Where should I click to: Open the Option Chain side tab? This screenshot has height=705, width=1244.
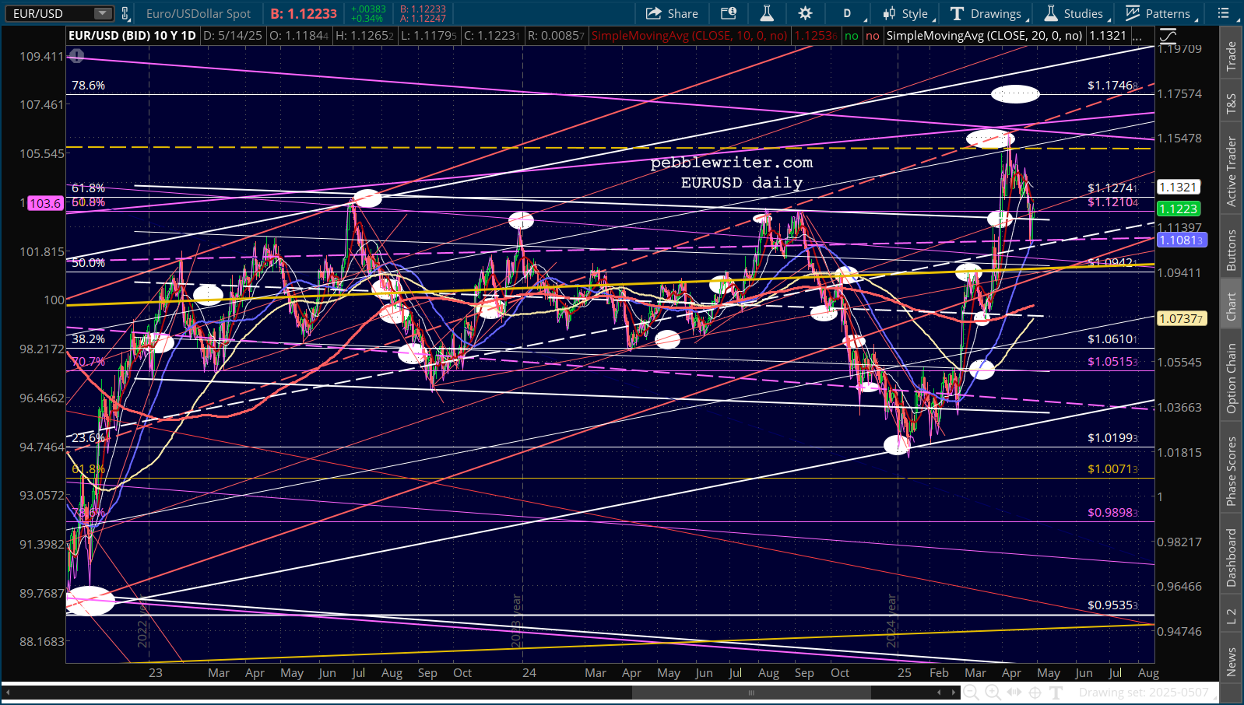coord(1231,378)
